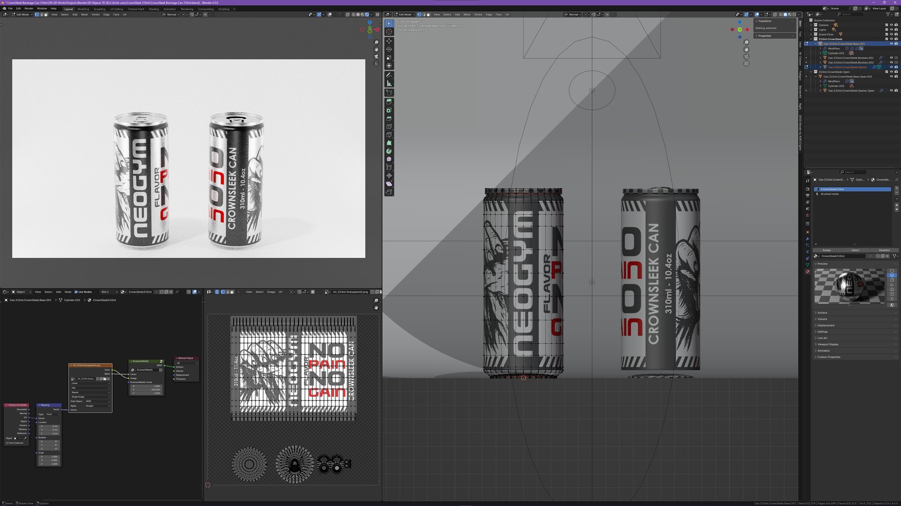Toggle Use Nodes checkbox in shader editor

(x=76, y=292)
